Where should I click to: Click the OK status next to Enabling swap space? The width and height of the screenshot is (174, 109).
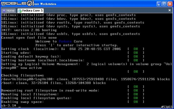point(136,102)
